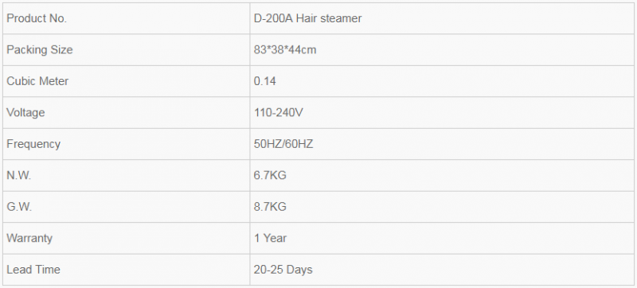Click the Lead Time label
The height and width of the screenshot is (288, 637).
33,270
